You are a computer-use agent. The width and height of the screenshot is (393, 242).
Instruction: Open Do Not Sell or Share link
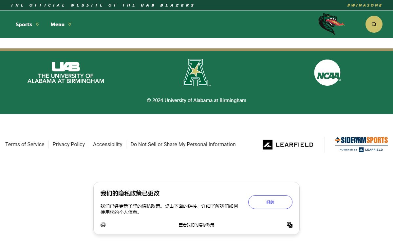tap(183, 145)
